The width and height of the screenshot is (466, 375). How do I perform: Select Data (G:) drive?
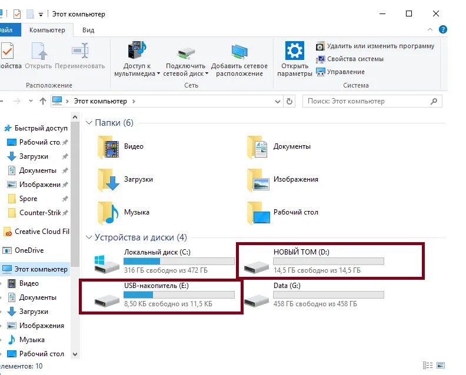[314, 295]
